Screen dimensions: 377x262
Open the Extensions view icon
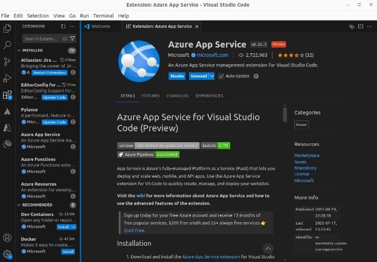[x=7, y=95]
